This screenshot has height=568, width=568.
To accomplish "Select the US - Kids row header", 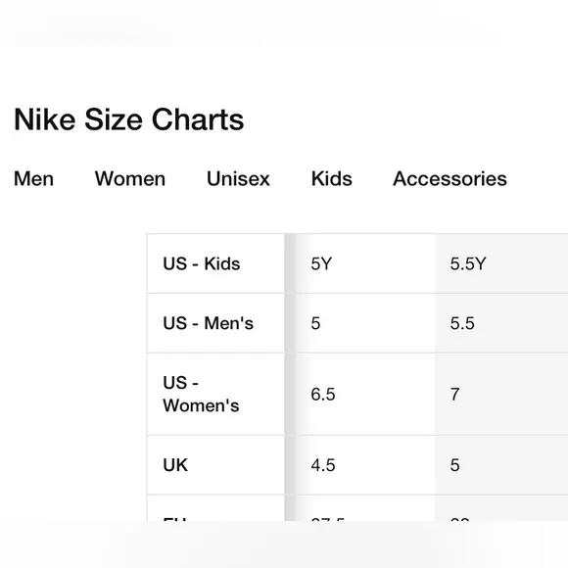I will click(215, 263).
